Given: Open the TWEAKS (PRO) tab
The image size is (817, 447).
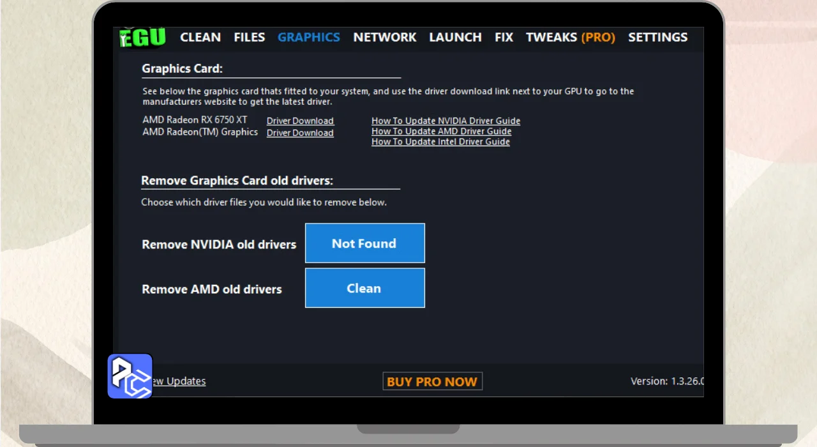Looking at the screenshot, I should pos(571,37).
